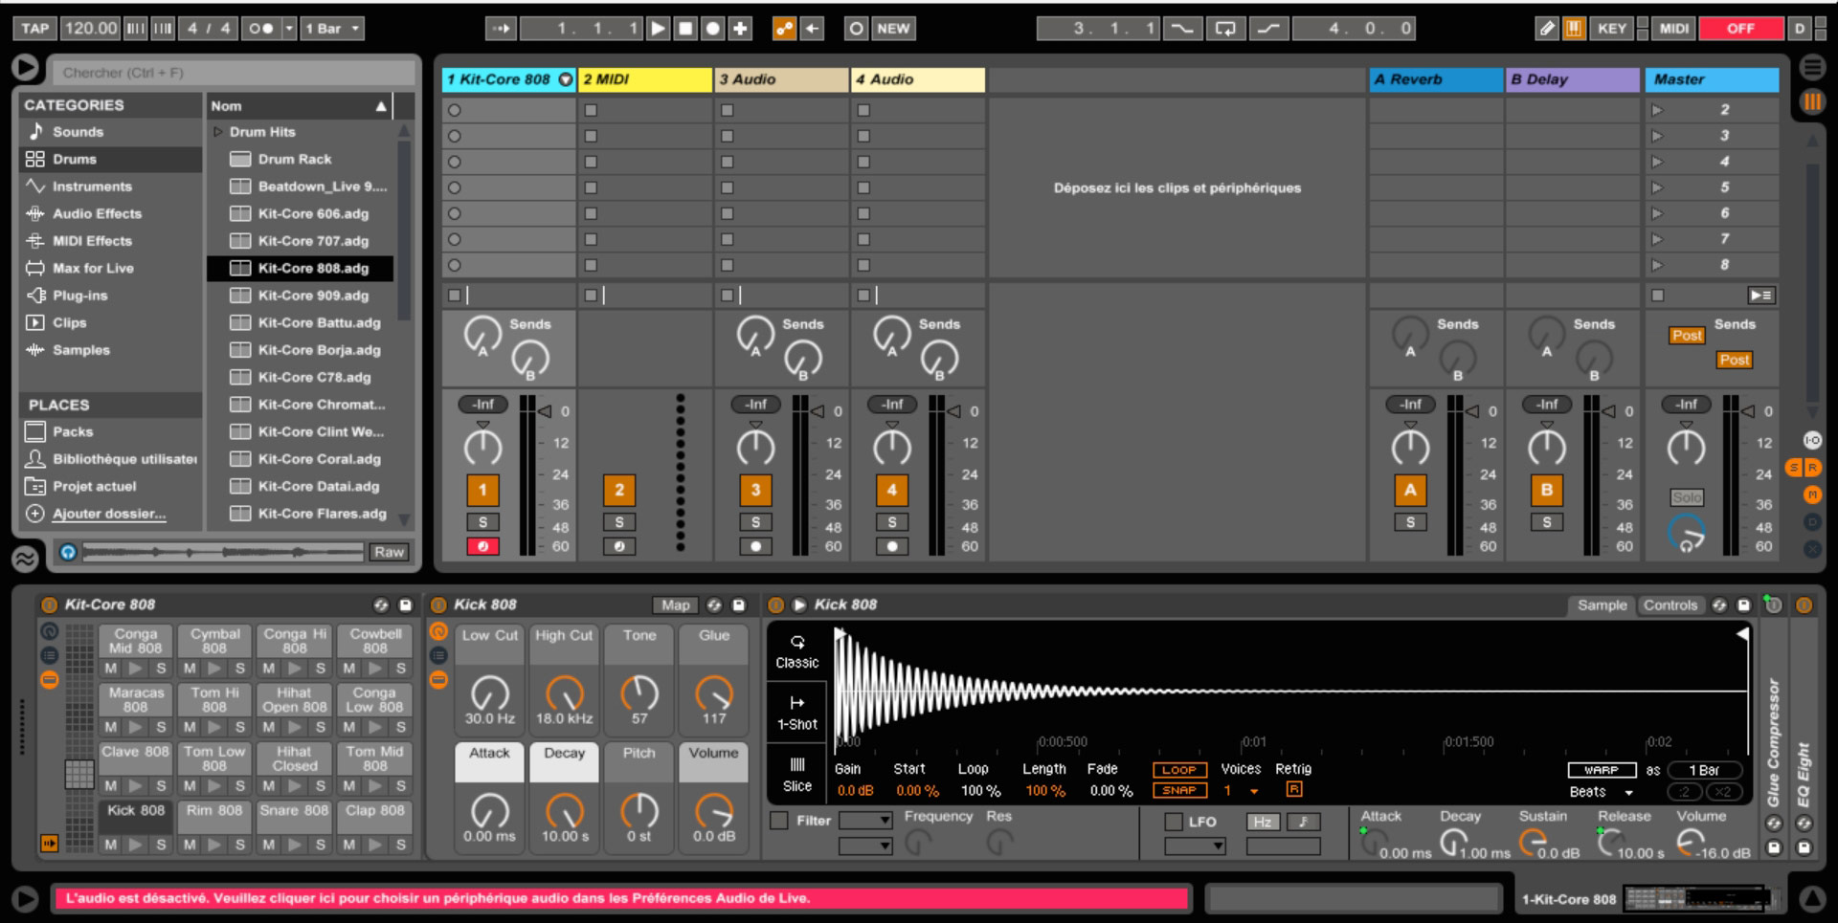Open the LFO waveform dropdown
This screenshot has width=1838, height=923.
pyautogui.click(x=1195, y=846)
